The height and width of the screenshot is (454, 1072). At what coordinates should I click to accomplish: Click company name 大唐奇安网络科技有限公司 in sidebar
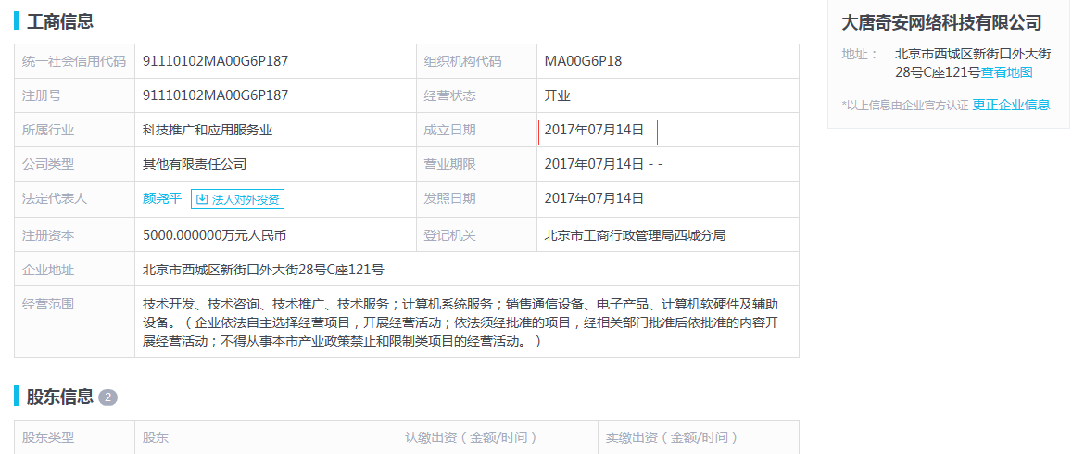pos(941,22)
